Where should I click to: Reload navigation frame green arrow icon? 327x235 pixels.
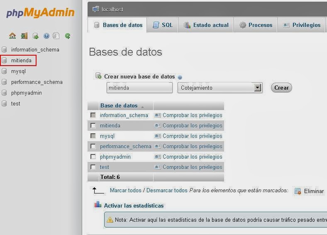pyautogui.click(x=68, y=36)
